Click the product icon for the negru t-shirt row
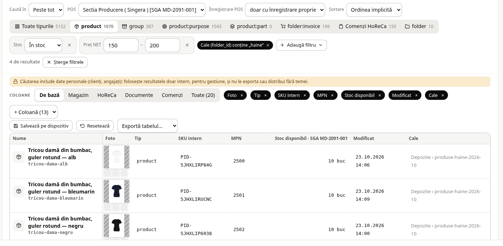 (x=19, y=226)
